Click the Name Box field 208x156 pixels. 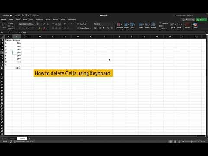point(4,32)
